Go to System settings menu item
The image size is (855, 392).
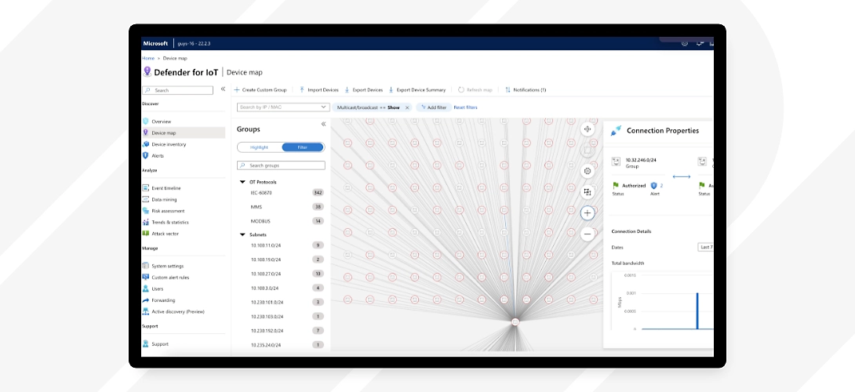[167, 266]
